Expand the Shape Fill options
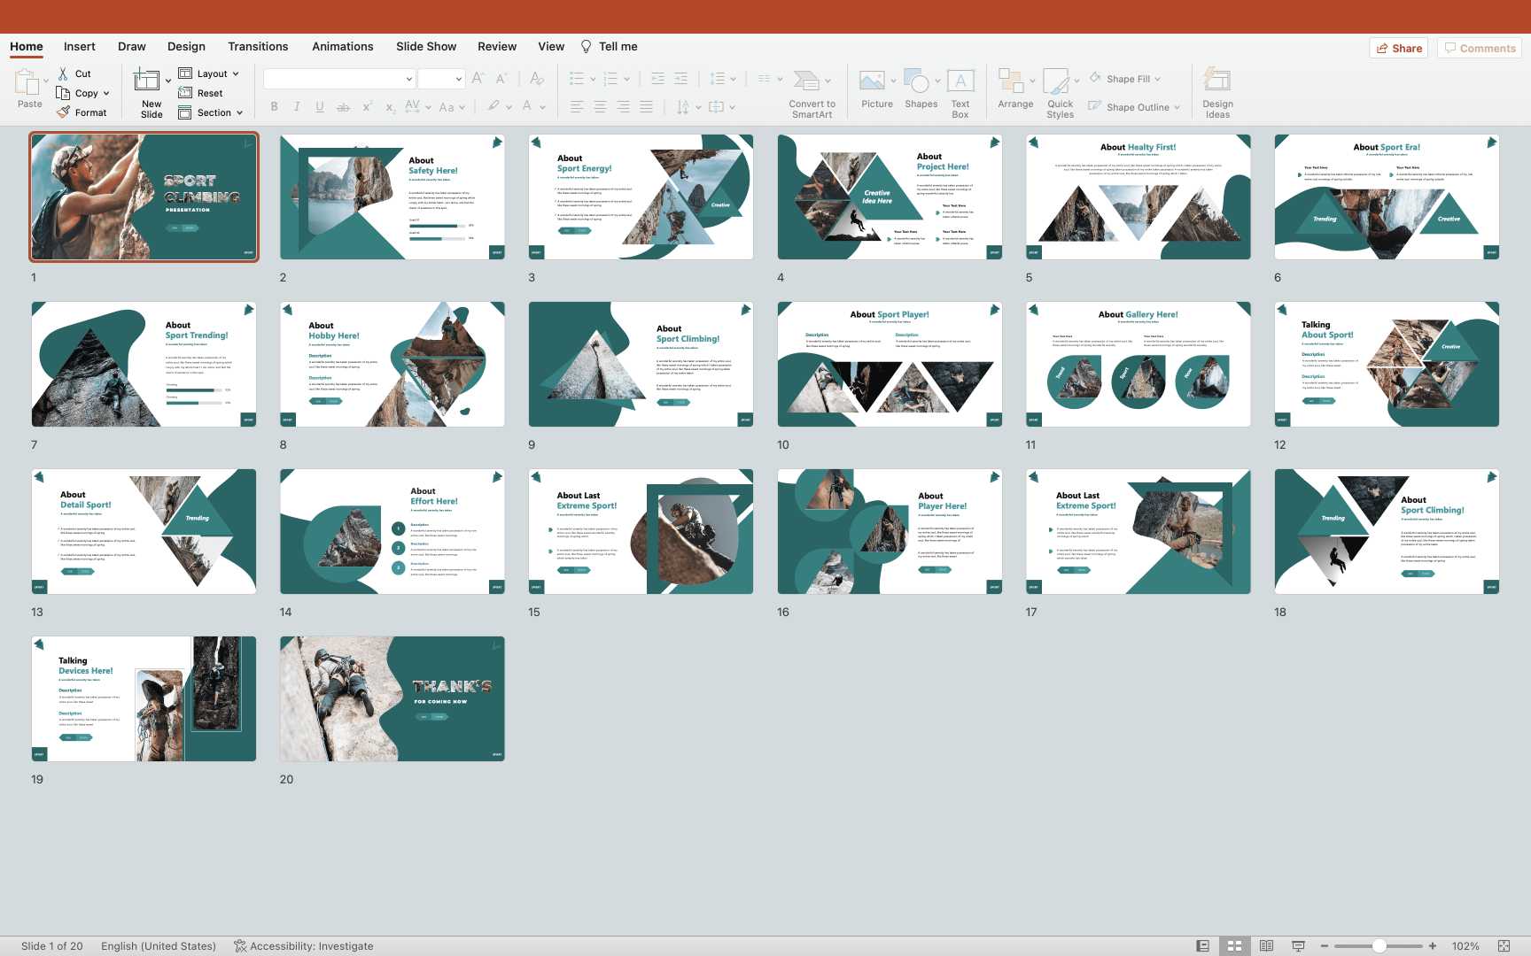This screenshot has width=1531, height=956. point(1157,79)
